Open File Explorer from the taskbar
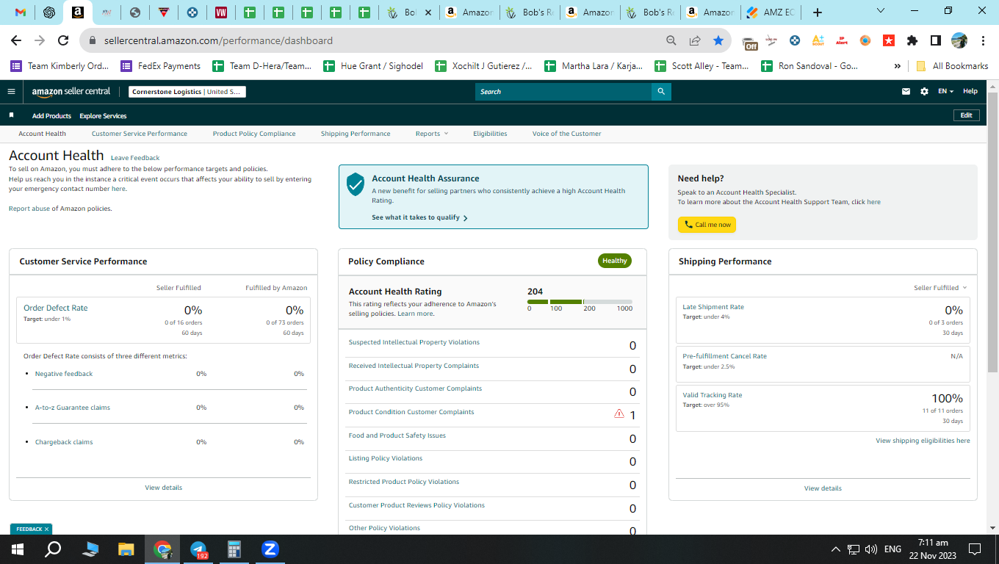 coord(126,549)
